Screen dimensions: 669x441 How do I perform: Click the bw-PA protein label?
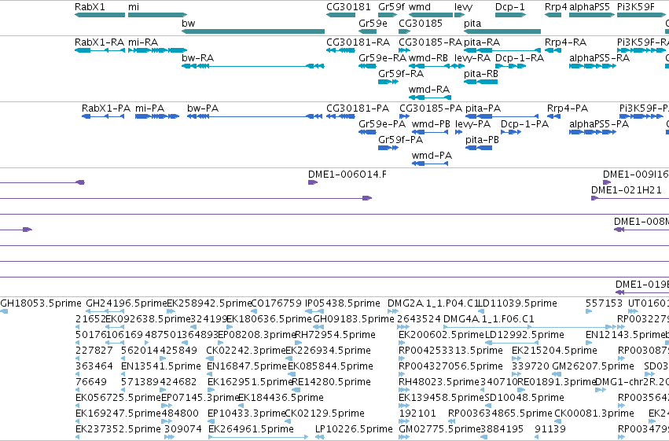coord(203,108)
